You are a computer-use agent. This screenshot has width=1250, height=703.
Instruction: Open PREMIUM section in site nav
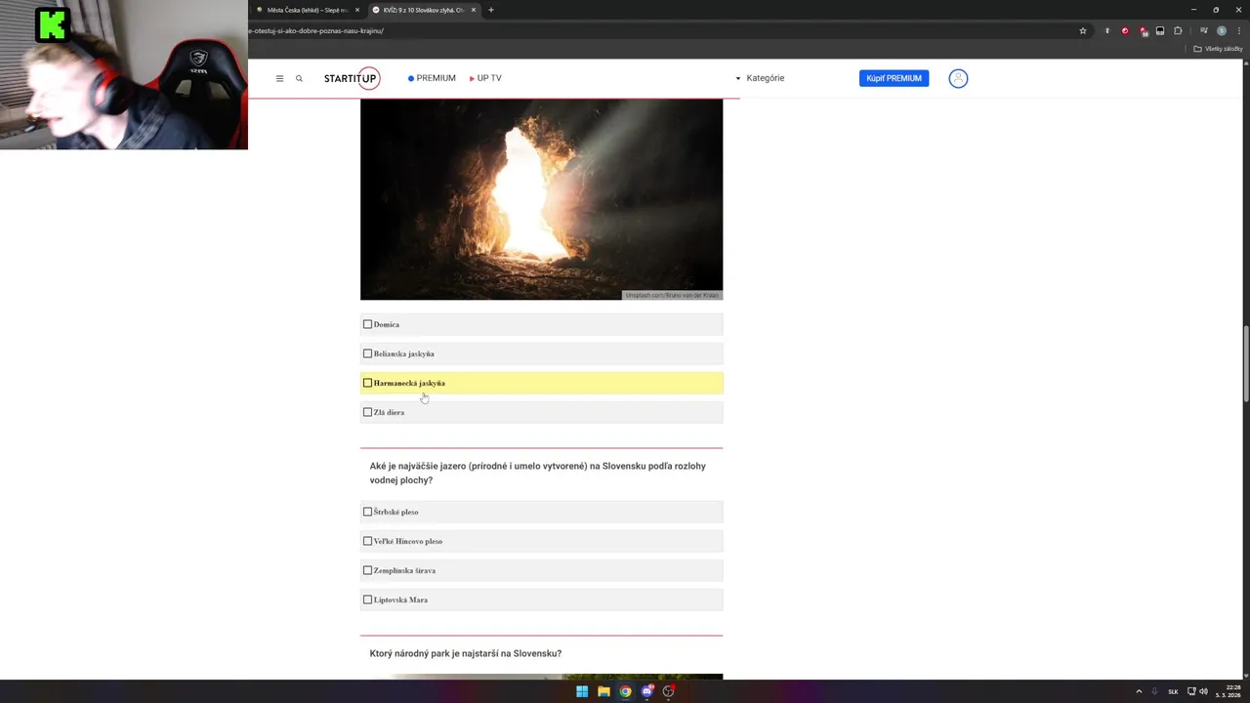tap(432, 78)
